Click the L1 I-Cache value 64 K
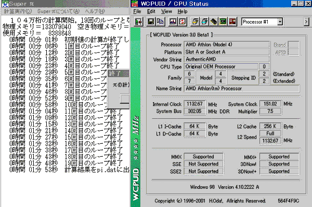 click(194, 126)
